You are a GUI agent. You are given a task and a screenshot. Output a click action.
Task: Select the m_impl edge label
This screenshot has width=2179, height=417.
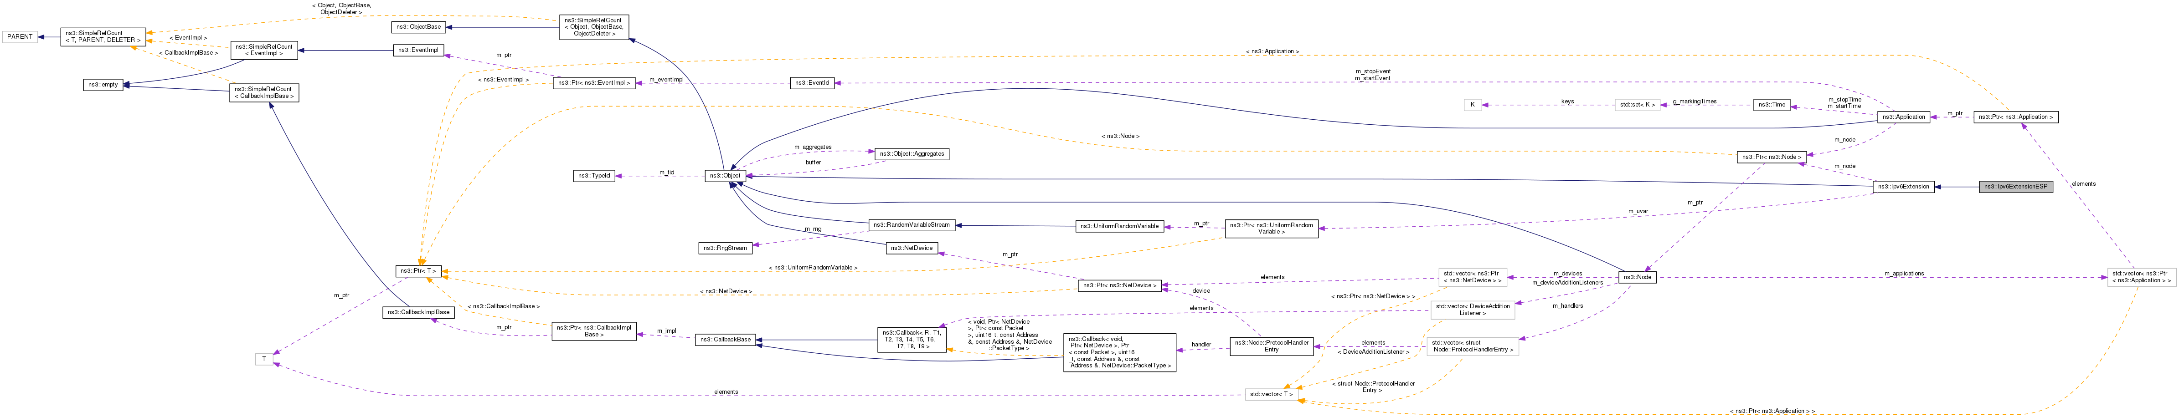[x=667, y=331]
